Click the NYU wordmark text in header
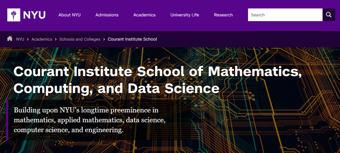The image size is (340, 153). [x=34, y=15]
